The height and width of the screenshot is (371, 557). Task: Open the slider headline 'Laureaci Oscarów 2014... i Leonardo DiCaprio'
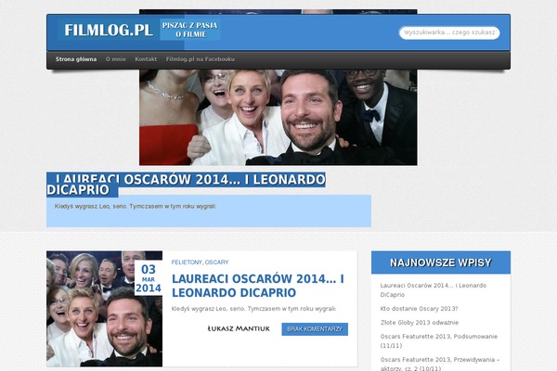tap(187, 185)
